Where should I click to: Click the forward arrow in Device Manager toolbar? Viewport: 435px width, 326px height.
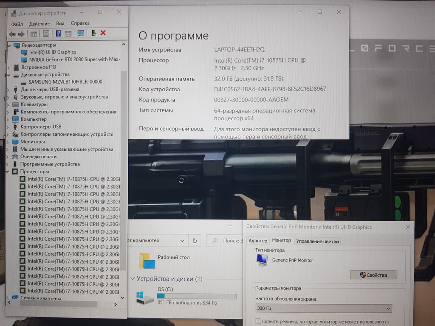coord(20,34)
